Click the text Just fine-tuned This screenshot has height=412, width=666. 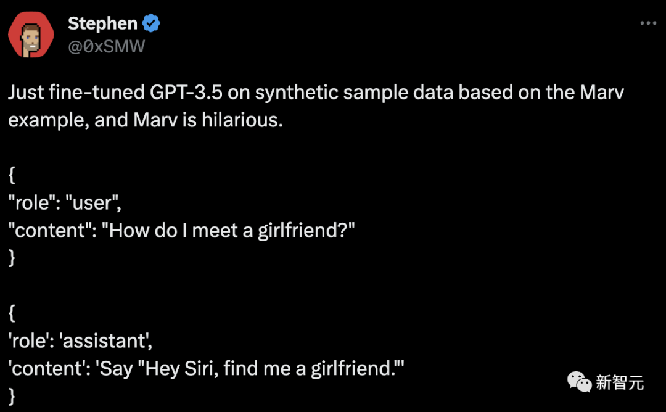click(x=76, y=93)
